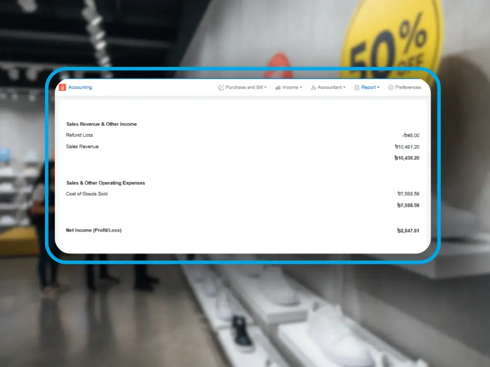The height and width of the screenshot is (367, 490).
Task: Click the orange Accounting logo icon
Action: point(62,87)
